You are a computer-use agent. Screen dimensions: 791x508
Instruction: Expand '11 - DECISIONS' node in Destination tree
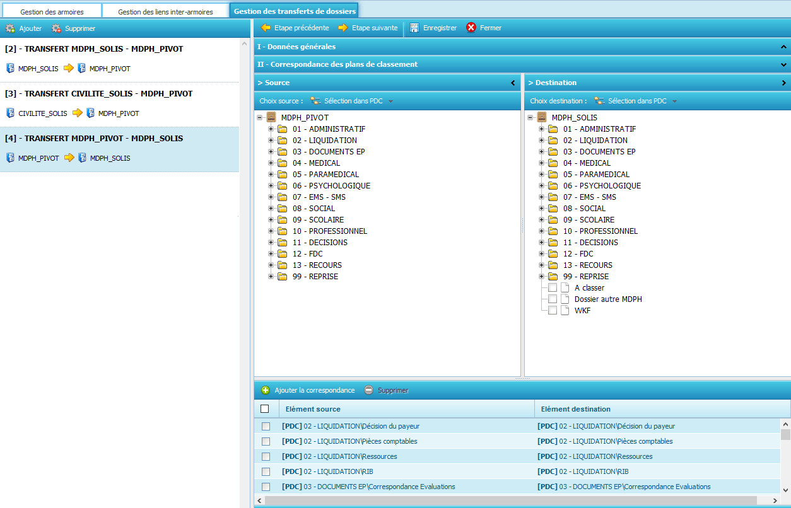click(541, 243)
